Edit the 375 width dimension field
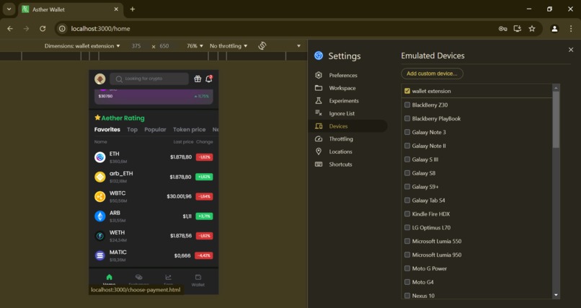 point(136,46)
